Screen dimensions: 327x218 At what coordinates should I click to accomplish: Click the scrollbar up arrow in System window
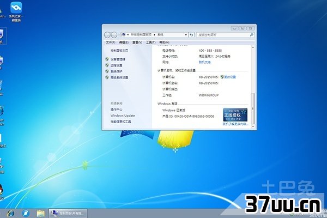[253, 47]
